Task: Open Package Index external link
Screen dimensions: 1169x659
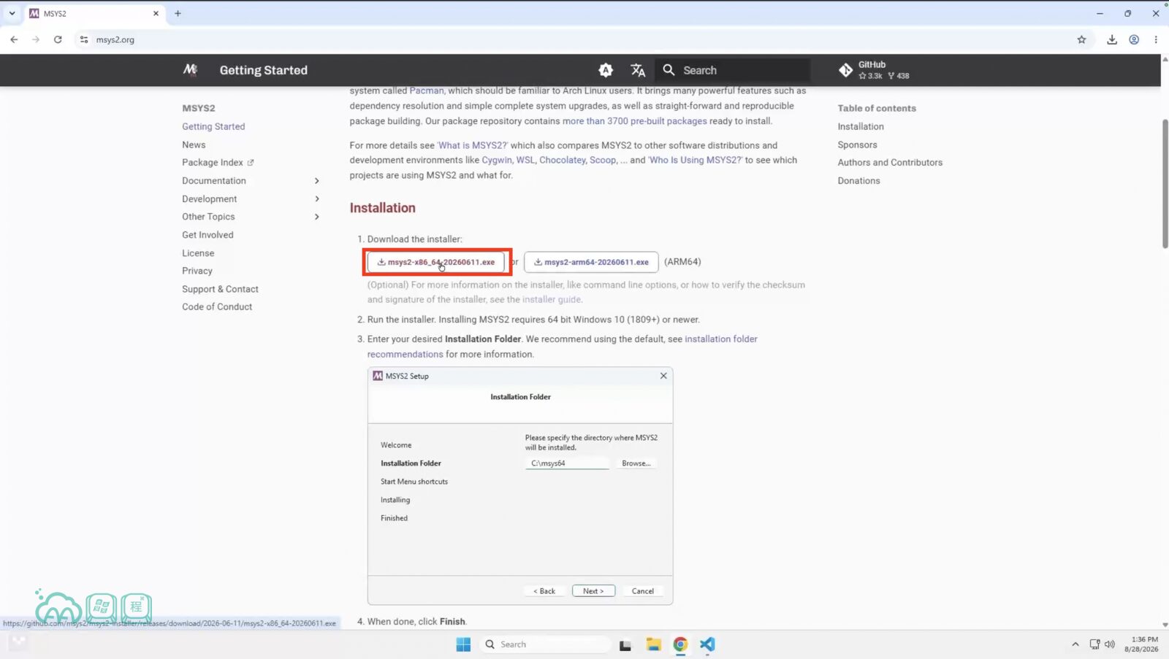Action: 218,162
